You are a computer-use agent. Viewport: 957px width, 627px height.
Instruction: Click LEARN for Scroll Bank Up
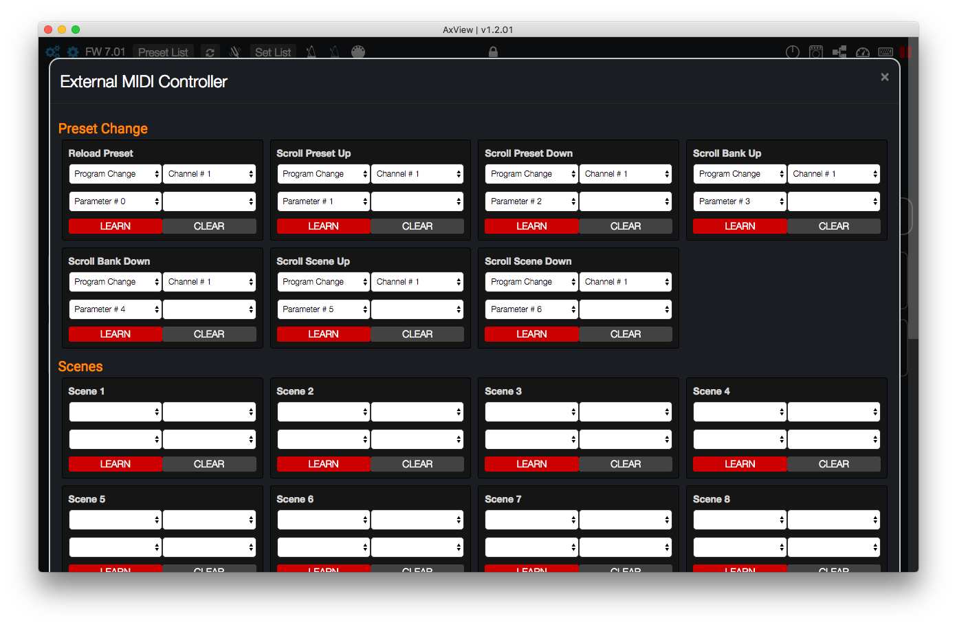[740, 226]
